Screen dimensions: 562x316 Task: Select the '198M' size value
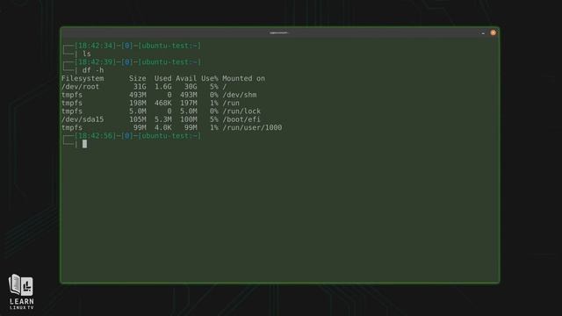[138, 104]
